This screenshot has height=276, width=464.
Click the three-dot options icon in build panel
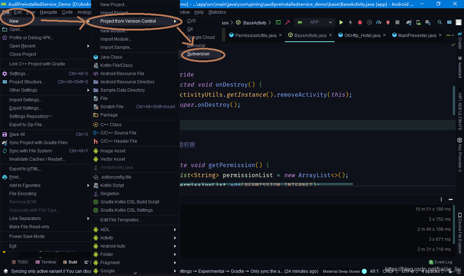click(441, 199)
